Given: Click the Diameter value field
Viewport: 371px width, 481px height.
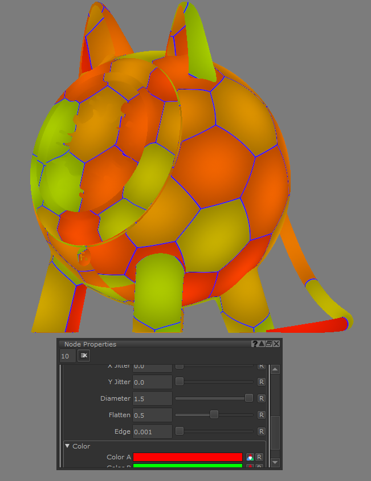Looking at the screenshot, I should [152, 398].
